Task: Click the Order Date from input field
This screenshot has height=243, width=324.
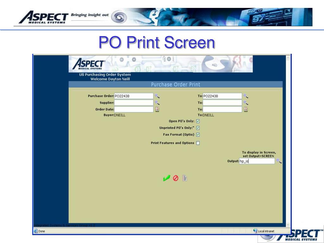Action: (x=134, y=109)
